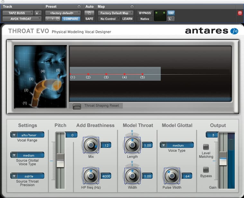244x198 pixels.
Task: Click the throat model face image
Action: click(x=40, y=76)
